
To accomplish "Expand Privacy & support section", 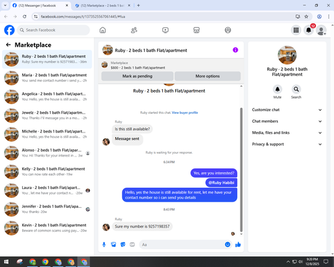I will 287,144.
